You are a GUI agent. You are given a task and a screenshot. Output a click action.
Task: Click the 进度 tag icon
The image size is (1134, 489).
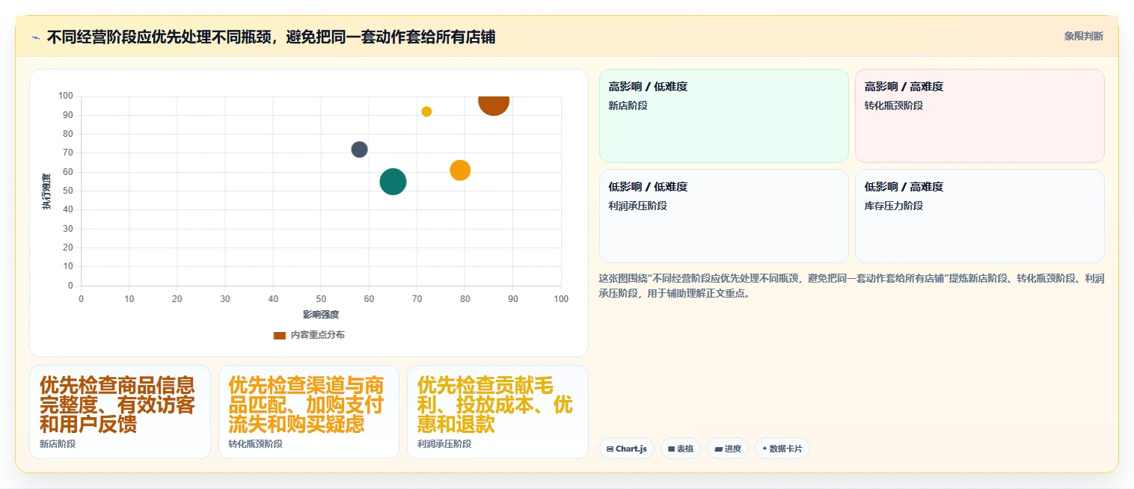[x=718, y=449]
